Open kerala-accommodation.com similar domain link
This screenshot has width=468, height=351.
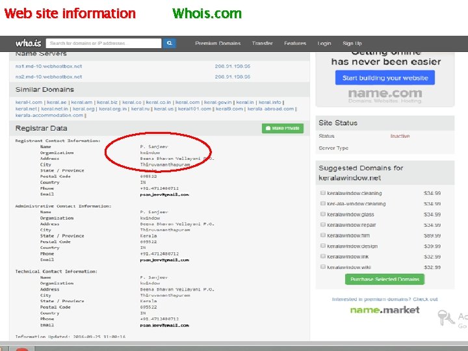[x=49, y=116]
